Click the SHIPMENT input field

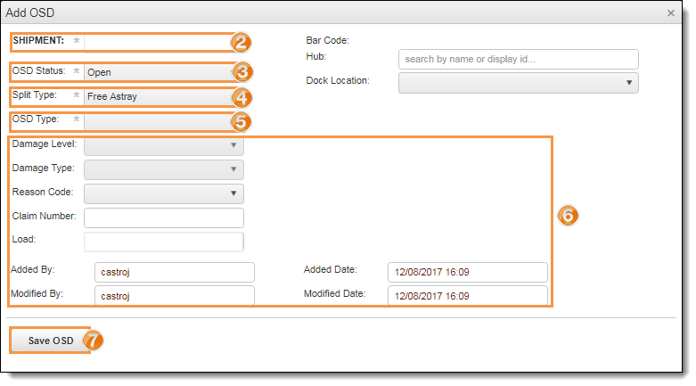[157, 41]
